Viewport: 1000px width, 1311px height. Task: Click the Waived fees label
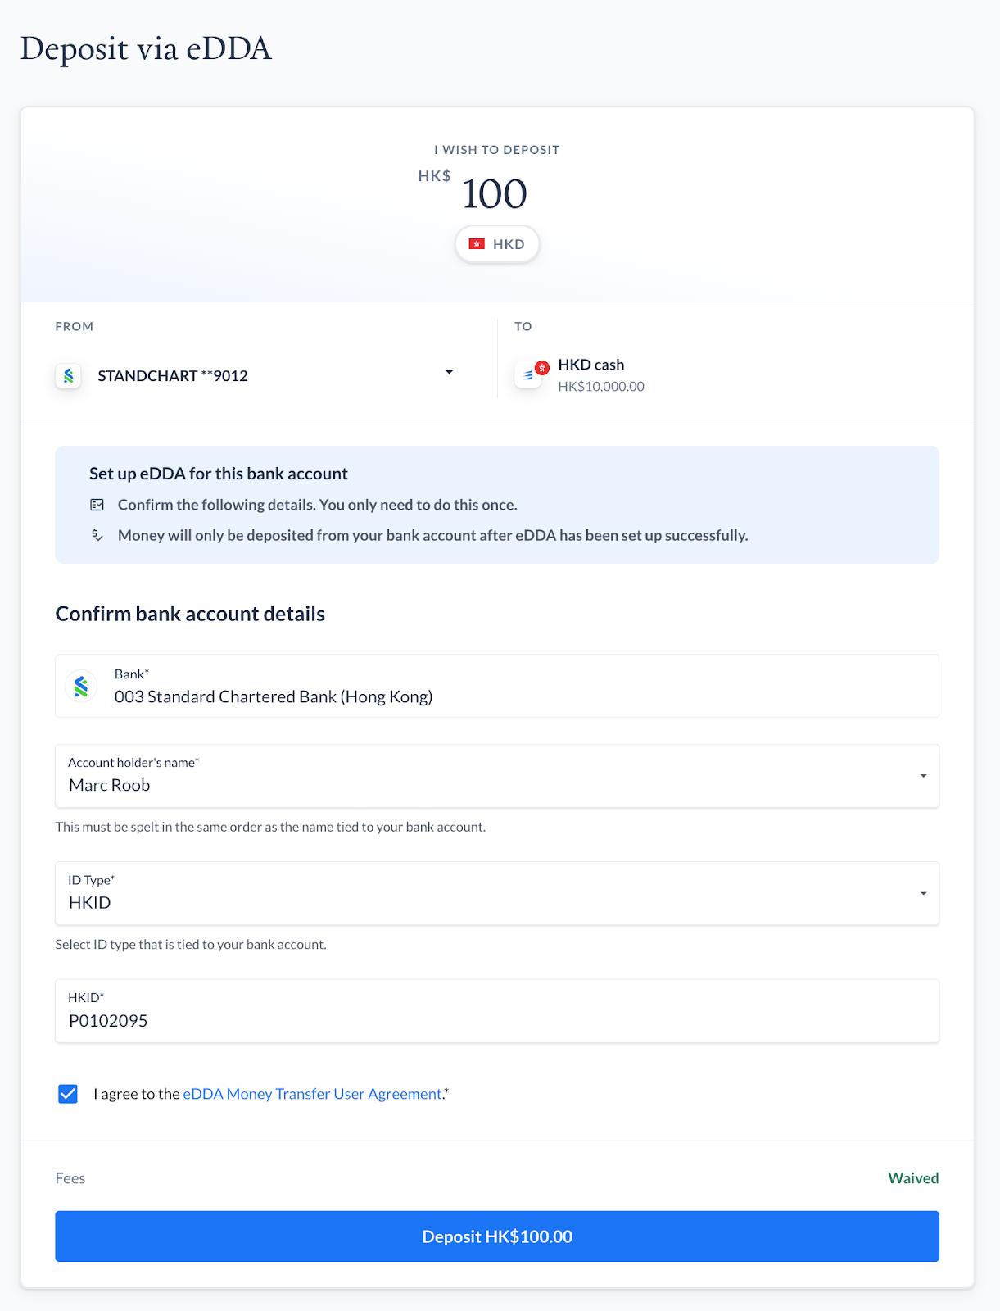[x=913, y=1178]
